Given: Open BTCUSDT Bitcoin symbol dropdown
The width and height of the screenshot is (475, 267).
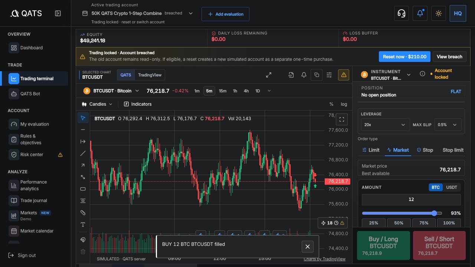Looking at the screenshot, I should click(x=111, y=91).
